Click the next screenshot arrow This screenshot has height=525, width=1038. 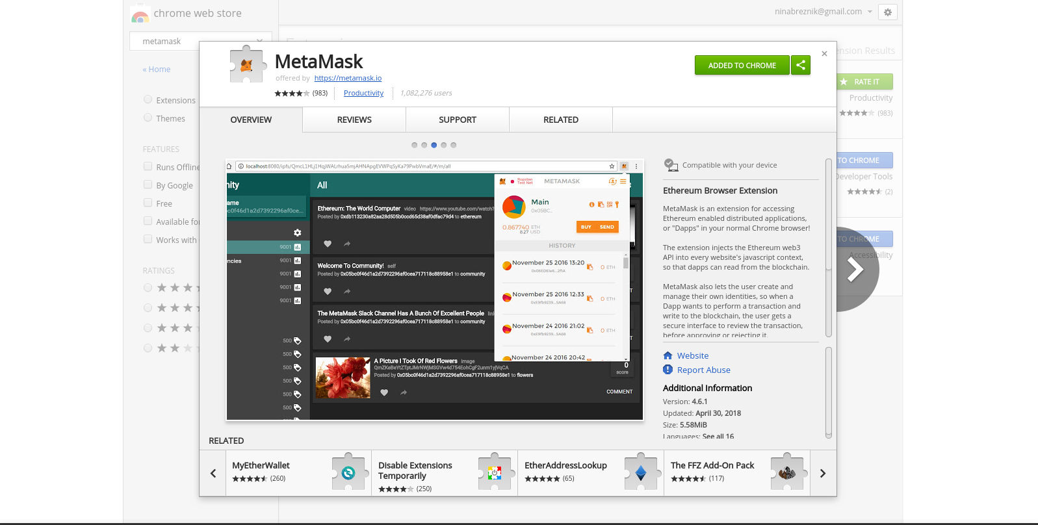click(x=855, y=269)
